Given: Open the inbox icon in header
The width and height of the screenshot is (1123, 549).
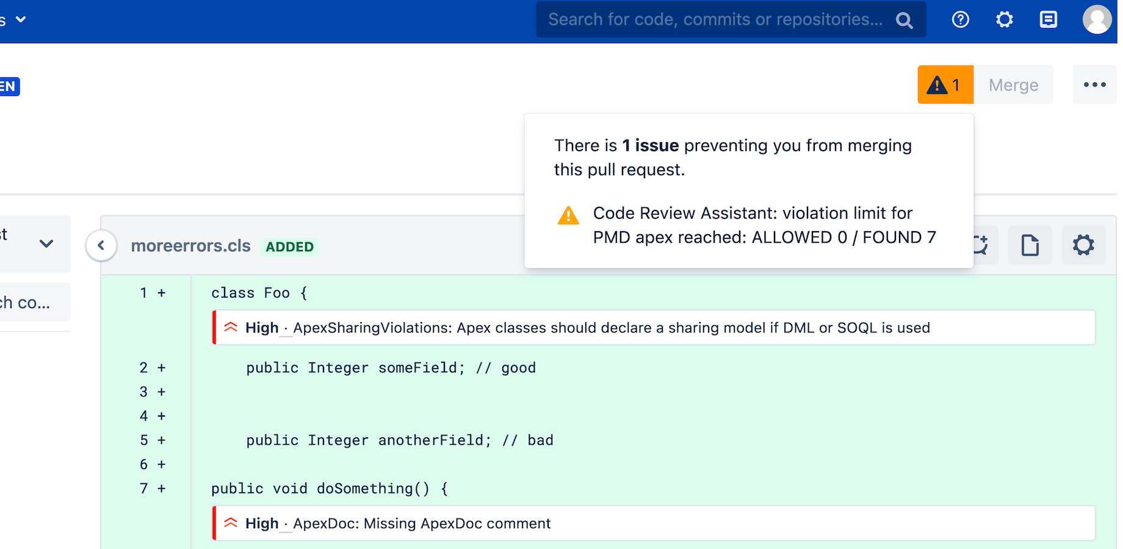Looking at the screenshot, I should (1048, 20).
